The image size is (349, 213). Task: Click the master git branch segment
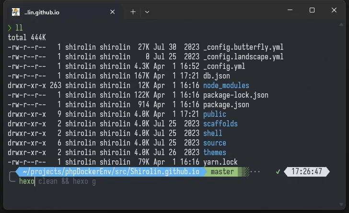pos(222,171)
